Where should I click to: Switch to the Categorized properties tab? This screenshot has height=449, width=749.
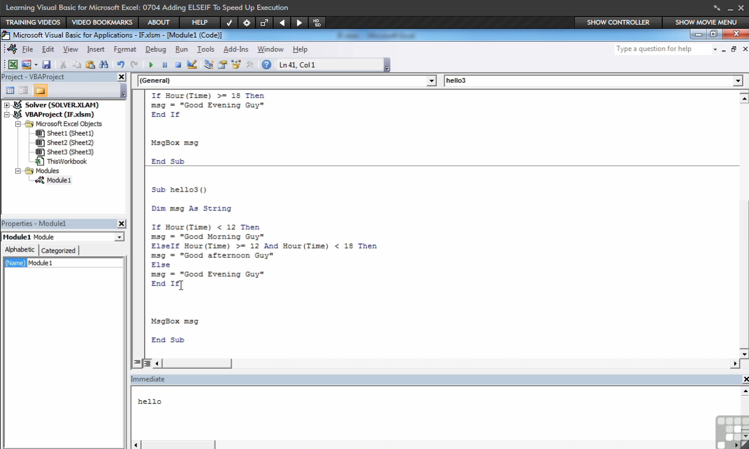point(58,250)
